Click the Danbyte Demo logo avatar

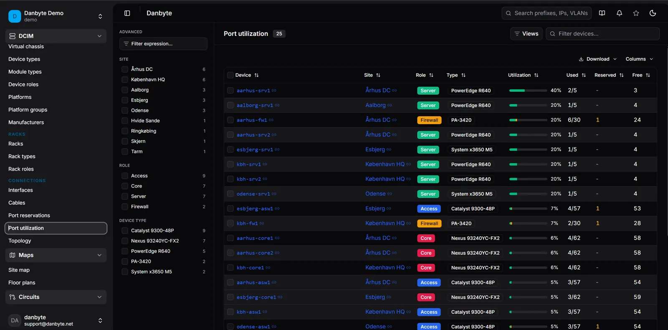(15, 16)
